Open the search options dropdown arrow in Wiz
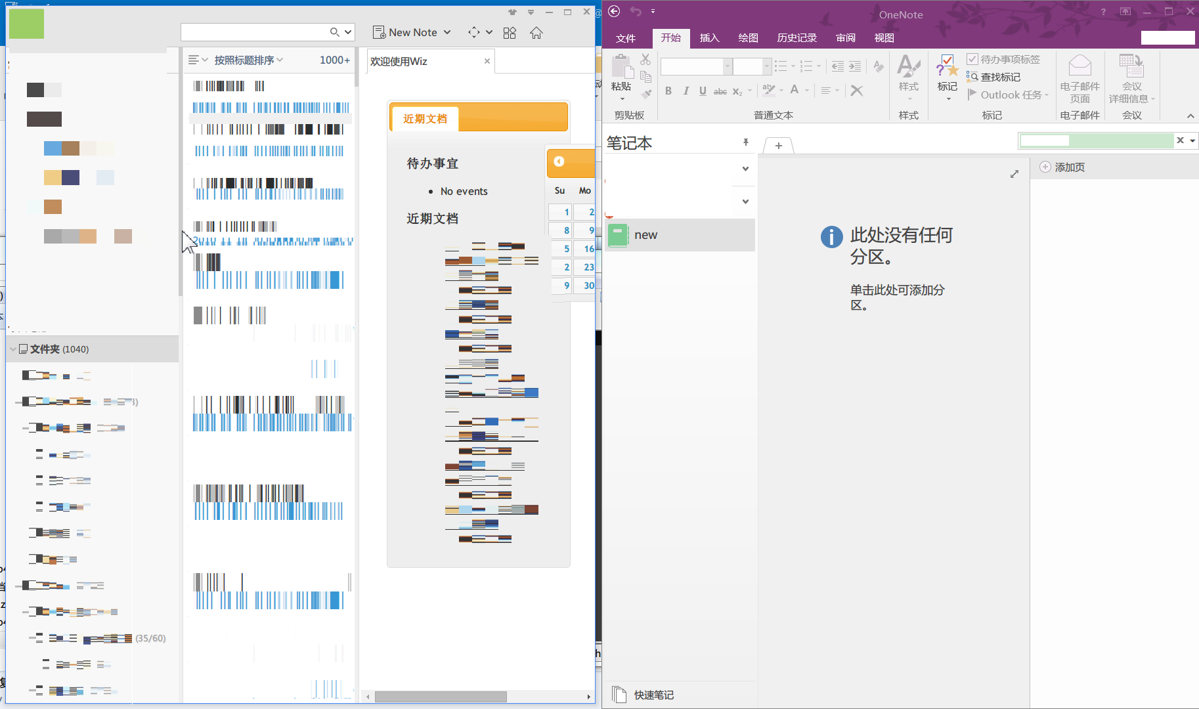 point(348,32)
